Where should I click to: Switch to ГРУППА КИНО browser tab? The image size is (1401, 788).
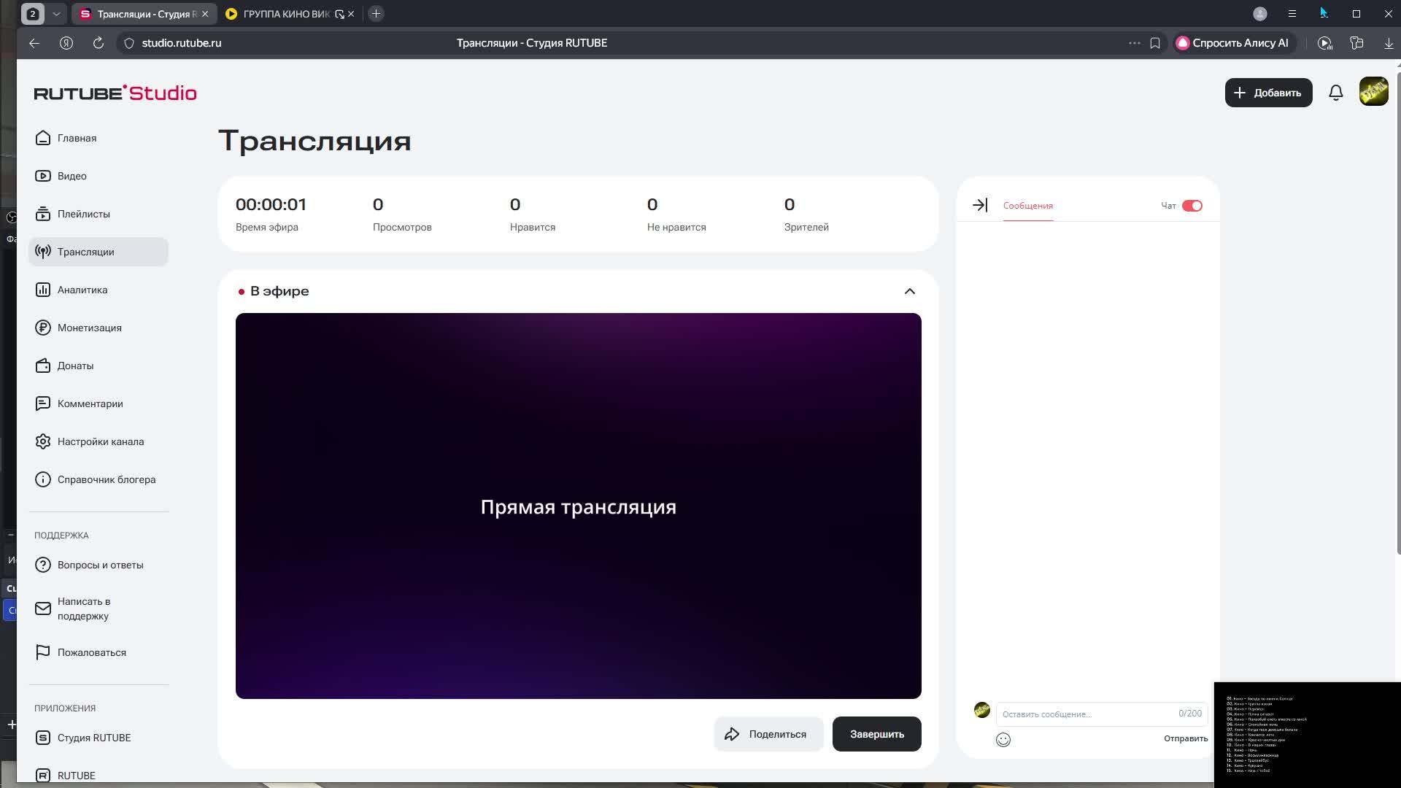click(285, 14)
